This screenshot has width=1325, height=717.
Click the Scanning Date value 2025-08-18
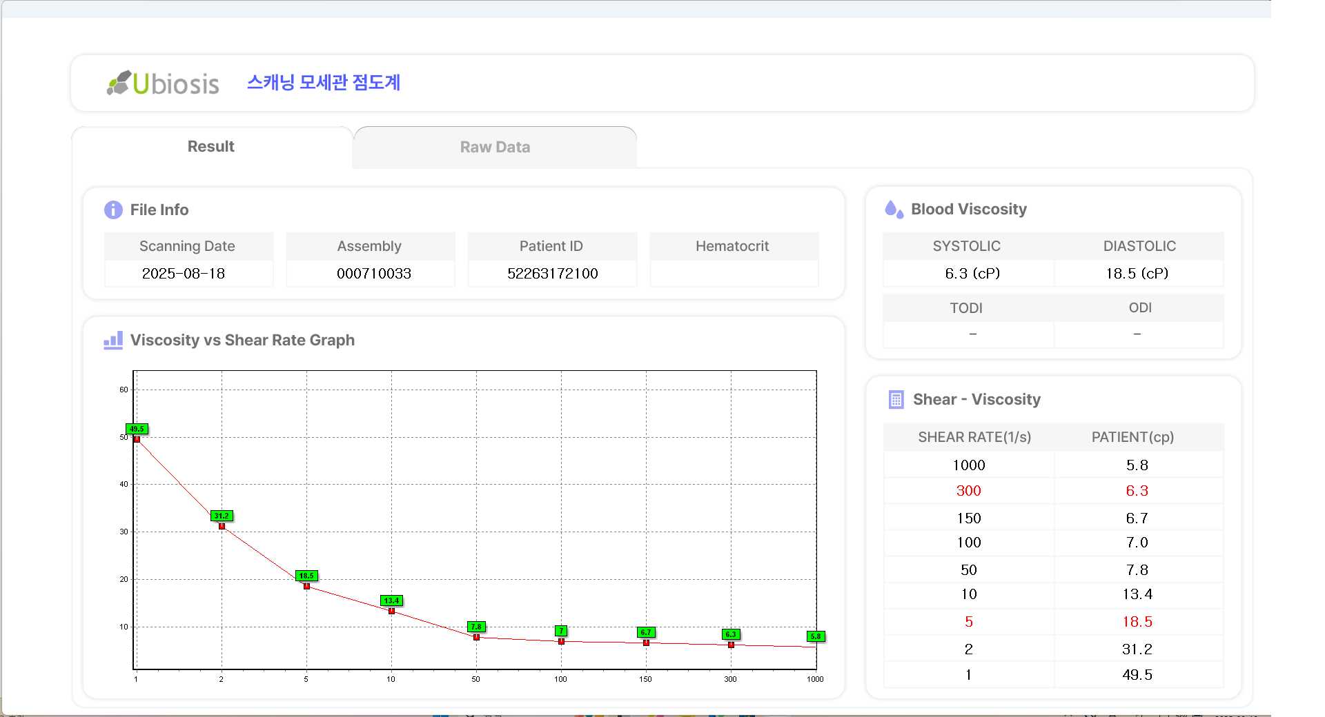[x=184, y=274]
